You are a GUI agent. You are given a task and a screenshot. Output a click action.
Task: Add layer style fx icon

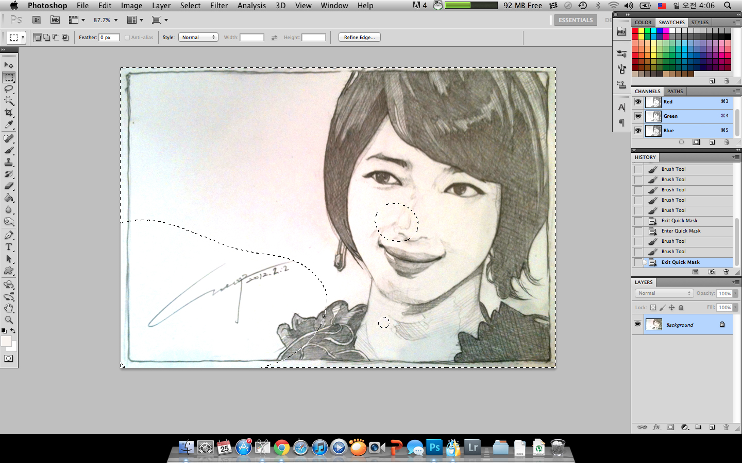pyautogui.click(x=656, y=427)
